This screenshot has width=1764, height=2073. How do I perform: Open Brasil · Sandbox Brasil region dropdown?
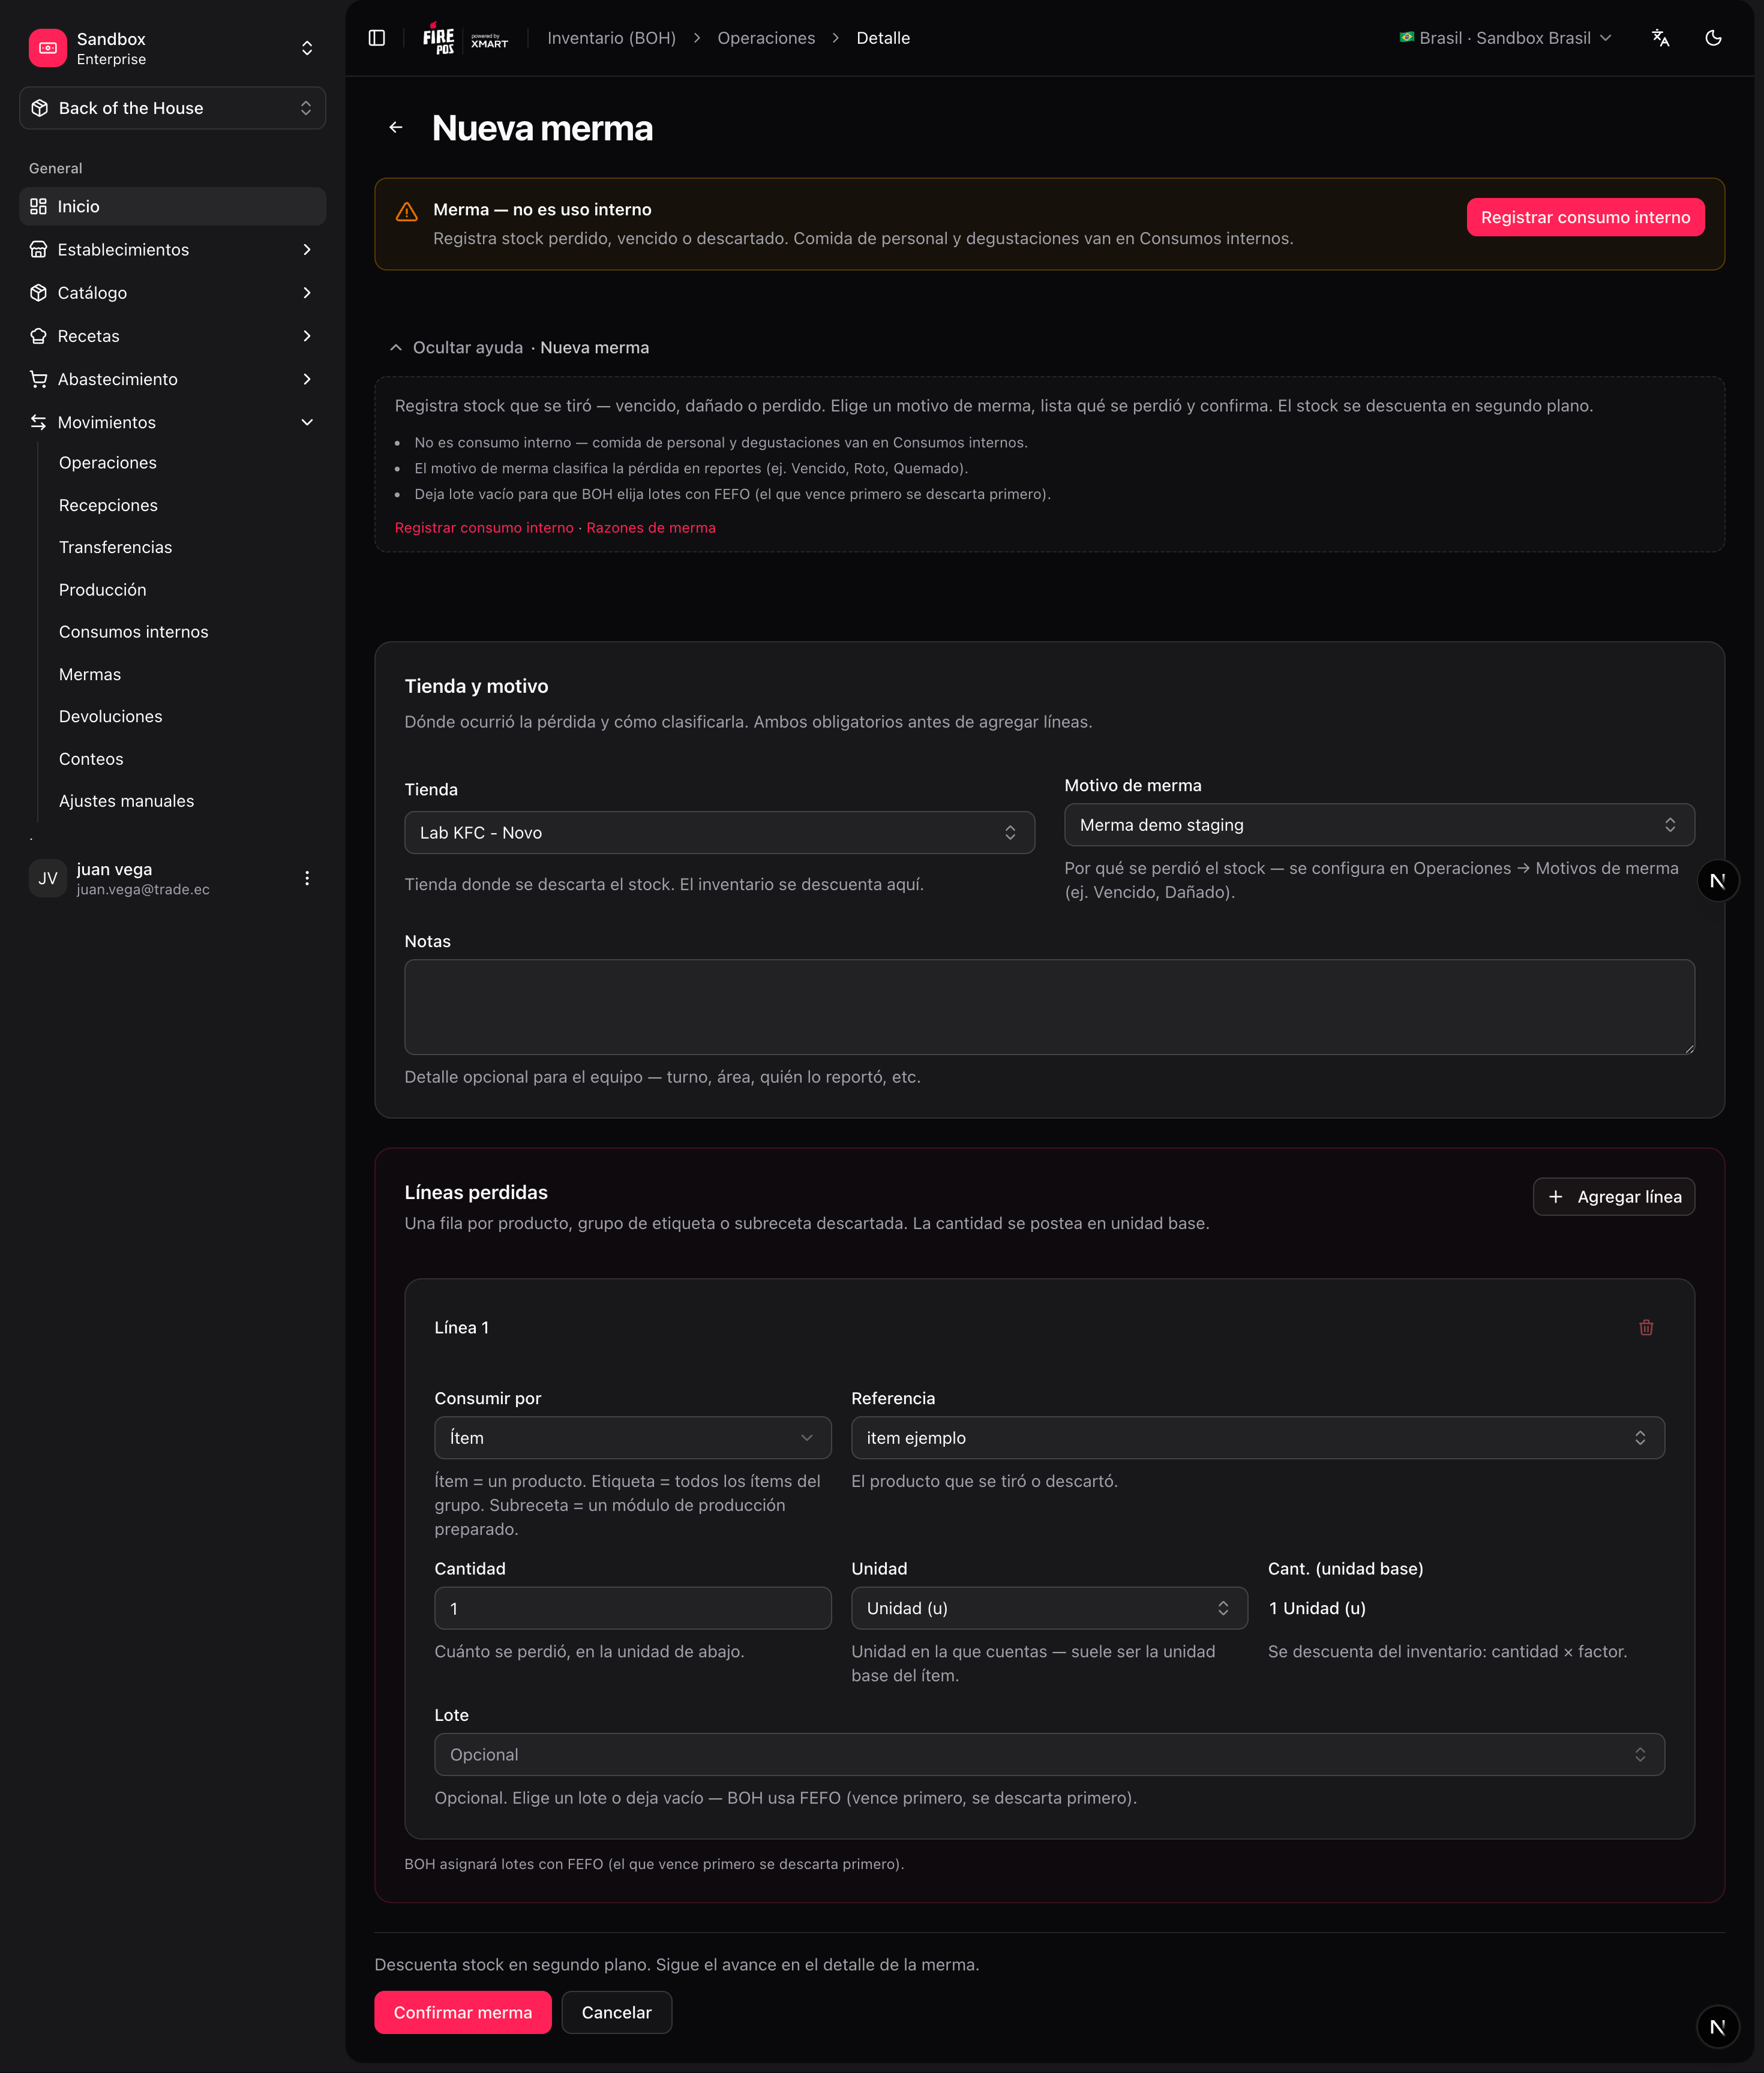tap(1505, 38)
